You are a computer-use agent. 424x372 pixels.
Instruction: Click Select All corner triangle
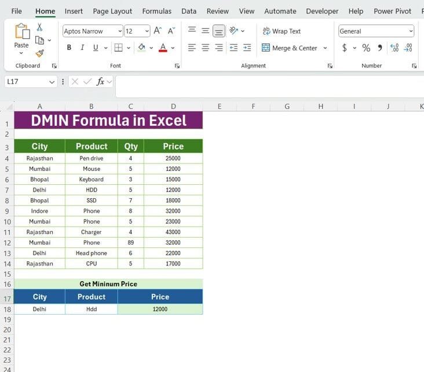tap(10, 107)
